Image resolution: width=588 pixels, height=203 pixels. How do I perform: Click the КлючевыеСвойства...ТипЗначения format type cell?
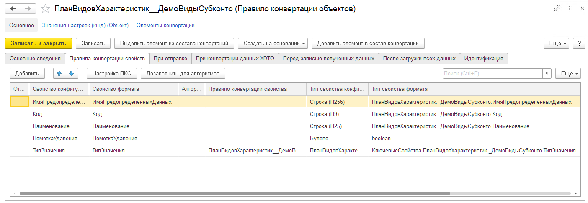tap(474, 150)
